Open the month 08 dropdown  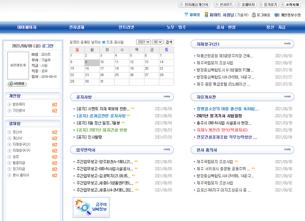(x=158, y=42)
